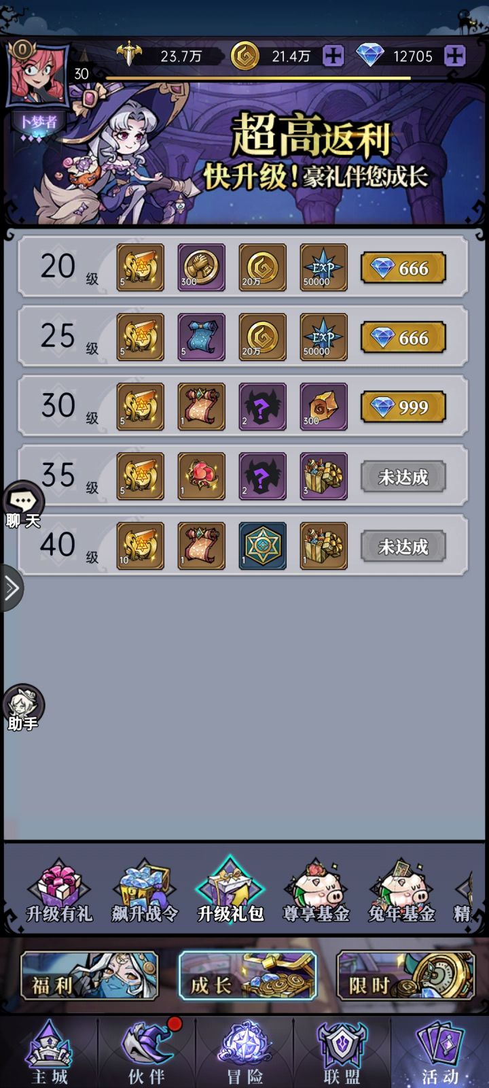Go to 主城 in the bottom navigation
This screenshot has height=1088, width=489.
point(49,1053)
